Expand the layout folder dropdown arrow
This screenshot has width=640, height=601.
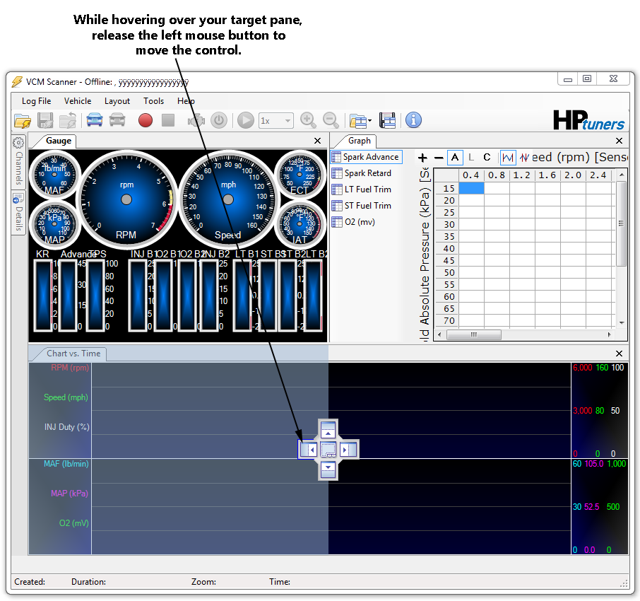[369, 121]
